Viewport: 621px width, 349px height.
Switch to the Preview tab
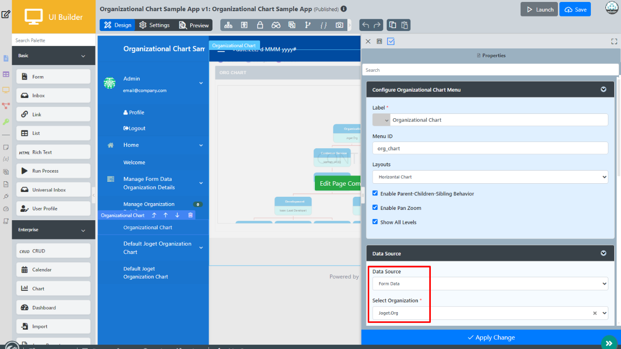(194, 25)
